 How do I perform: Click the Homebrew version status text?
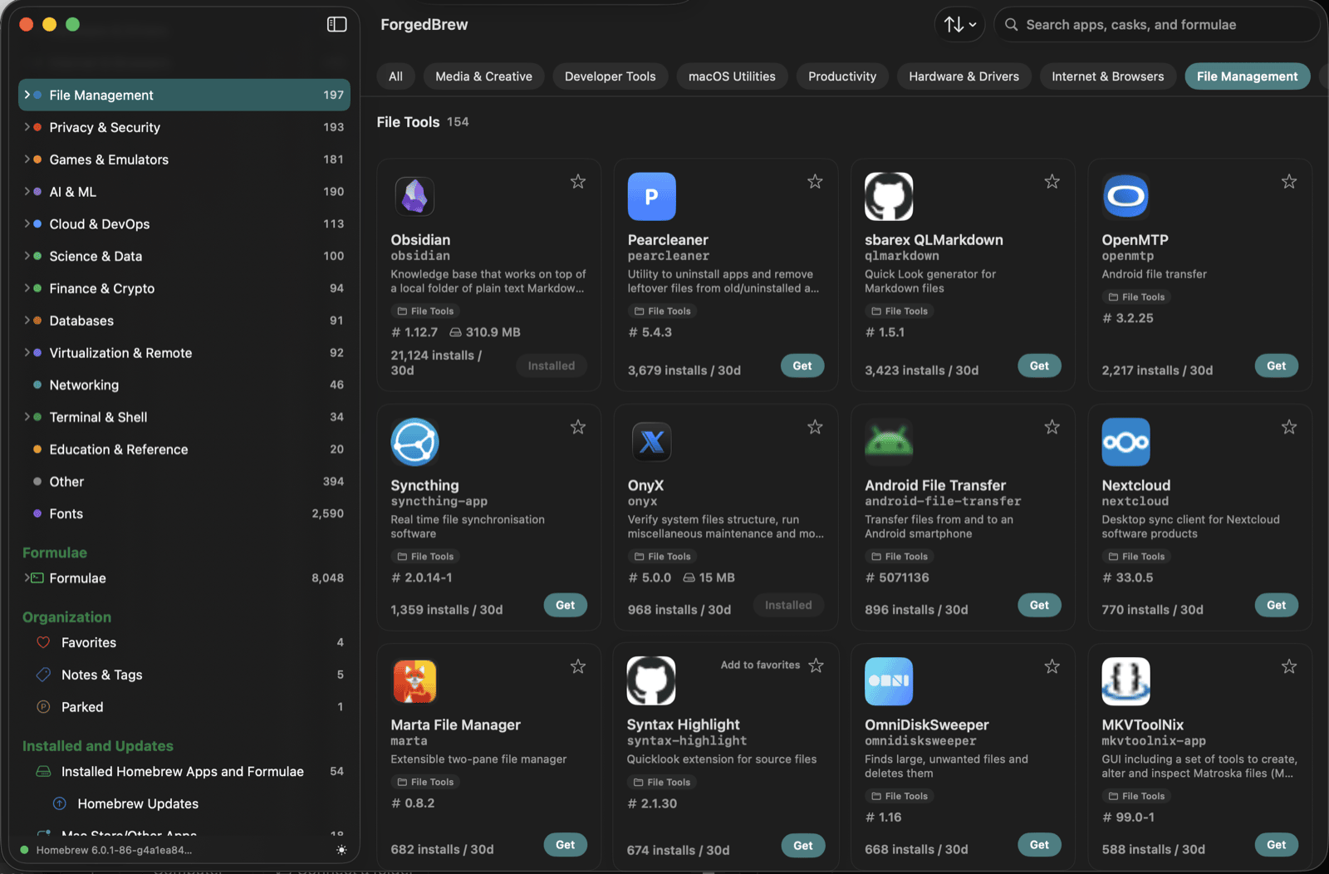pyautogui.click(x=114, y=850)
